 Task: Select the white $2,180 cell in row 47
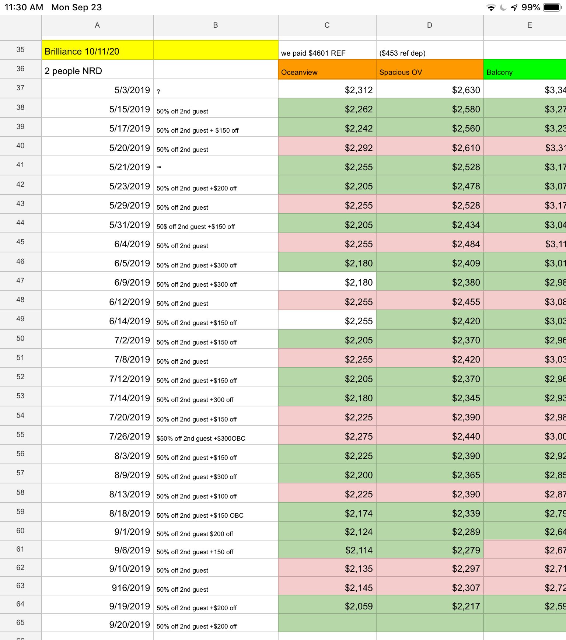327,281
